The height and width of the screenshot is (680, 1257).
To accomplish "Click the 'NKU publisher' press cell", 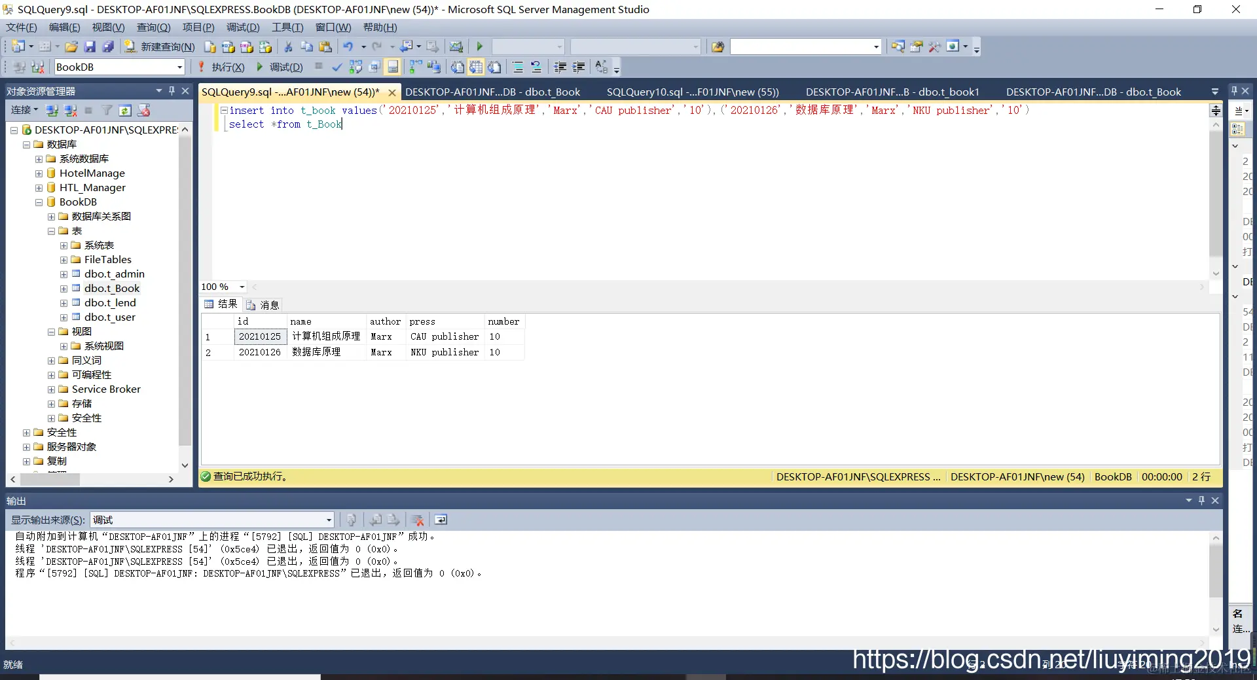I will pyautogui.click(x=445, y=352).
